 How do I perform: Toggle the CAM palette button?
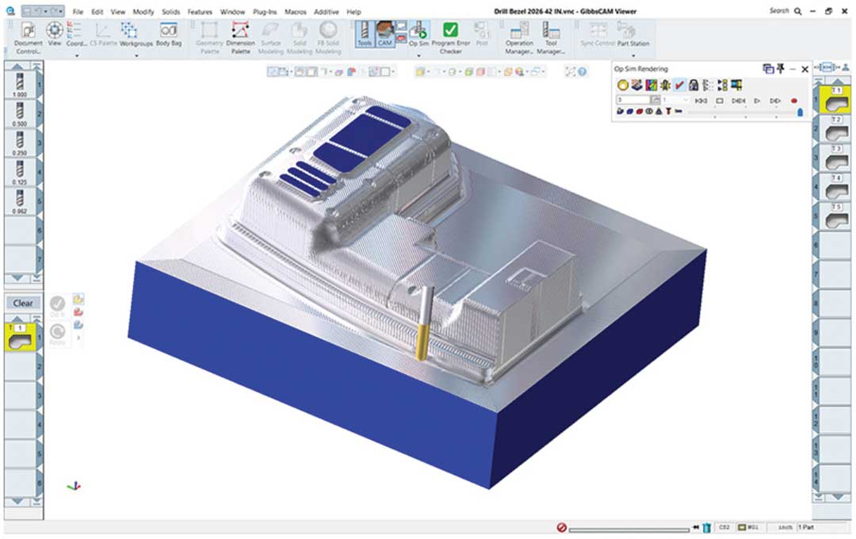385,35
